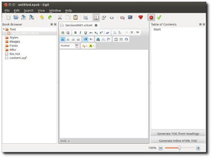
Task: Close the Section0001.xhtml tab
Action: pyautogui.click(x=96, y=25)
